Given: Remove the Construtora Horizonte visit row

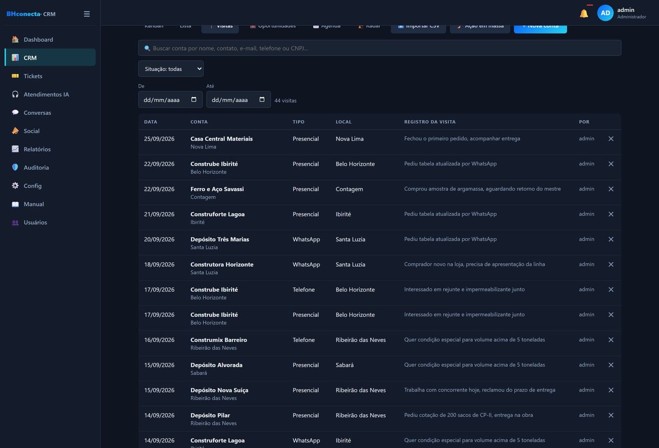Looking at the screenshot, I should click(x=611, y=265).
